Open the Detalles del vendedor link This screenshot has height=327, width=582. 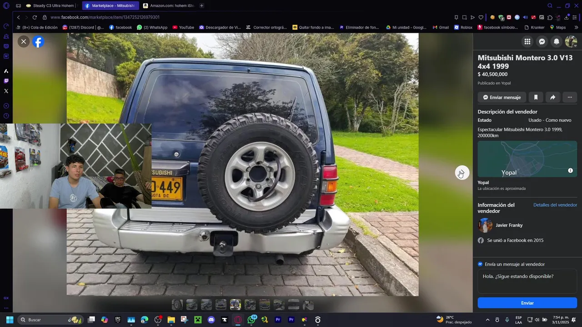click(555, 205)
